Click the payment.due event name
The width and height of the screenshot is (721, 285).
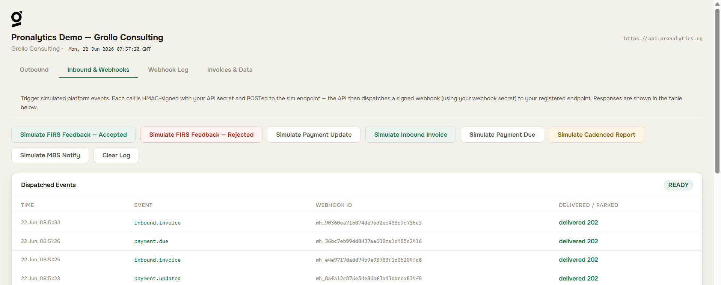(x=151, y=241)
